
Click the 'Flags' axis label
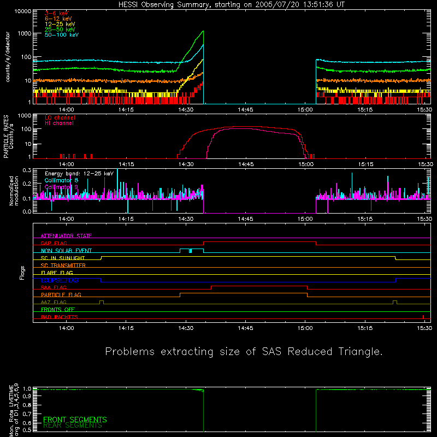[x=22, y=273]
